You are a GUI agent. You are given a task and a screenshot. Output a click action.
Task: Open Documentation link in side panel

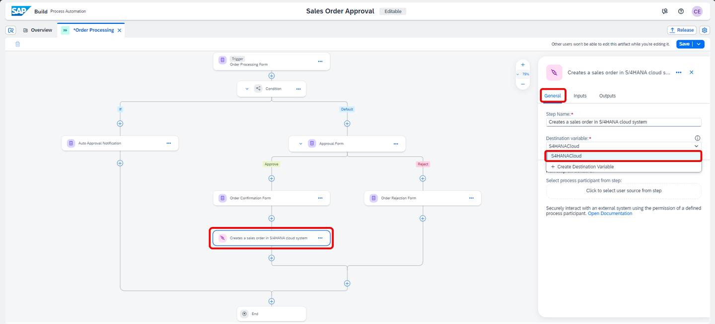[610, 214]
